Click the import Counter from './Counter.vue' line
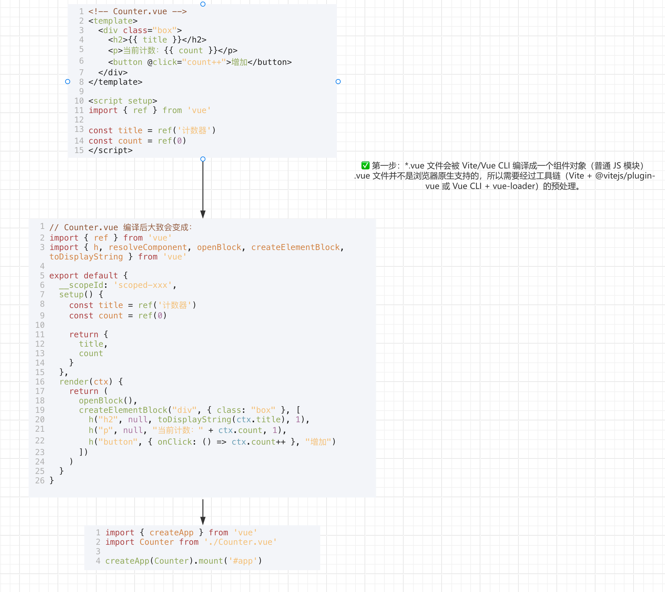 coord(191,542)
